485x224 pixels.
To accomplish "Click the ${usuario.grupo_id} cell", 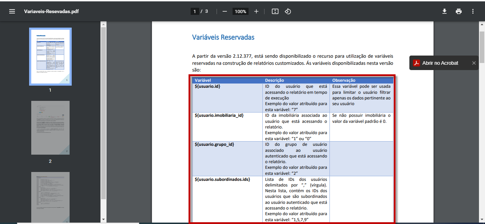I will click(x=228, y=159).
